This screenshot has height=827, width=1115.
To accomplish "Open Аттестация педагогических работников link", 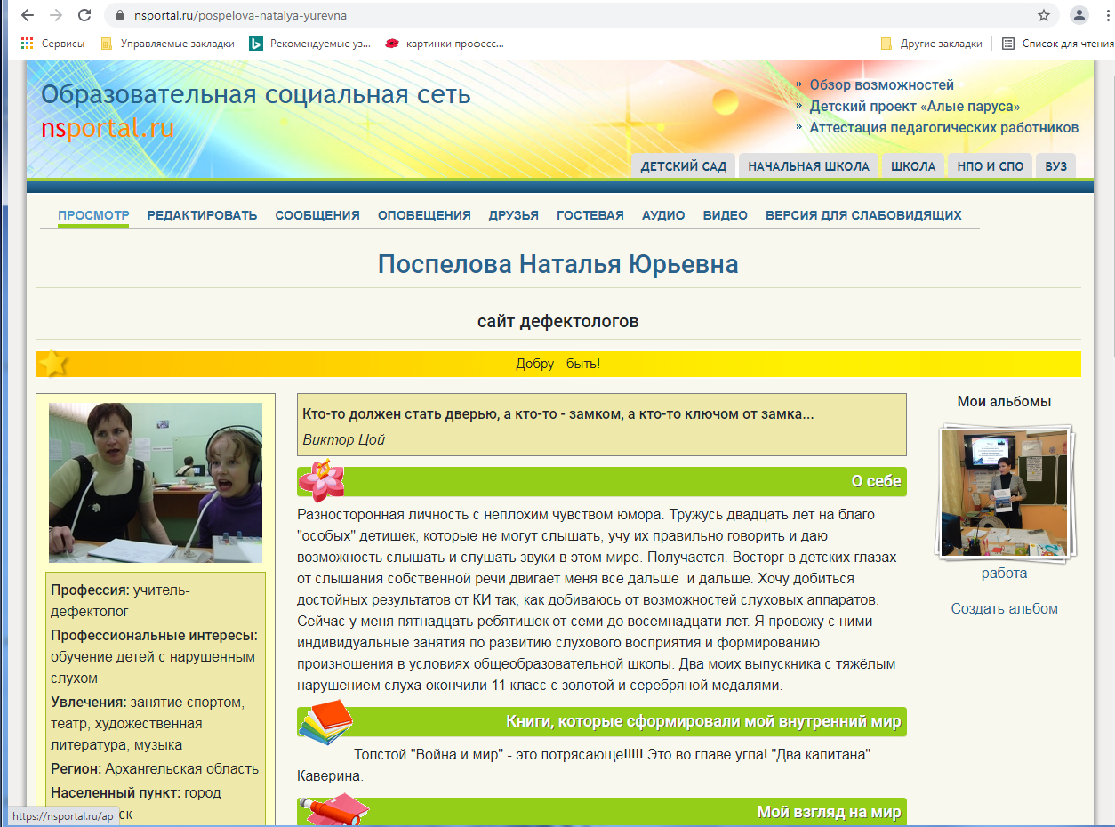I will tap(943, 128).
